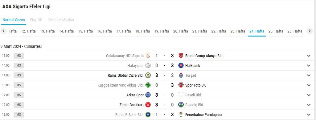Click the Fenerbahçe Parolapara team crest
Viewport: 316px width, 120px height.
click(x=181, y=114)
